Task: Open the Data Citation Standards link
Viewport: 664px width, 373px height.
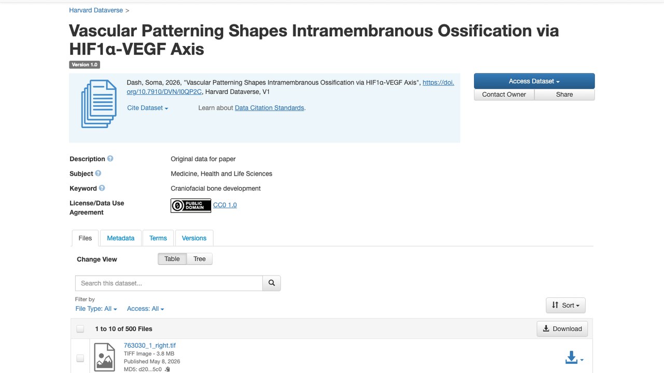Action: coord(269,108)
